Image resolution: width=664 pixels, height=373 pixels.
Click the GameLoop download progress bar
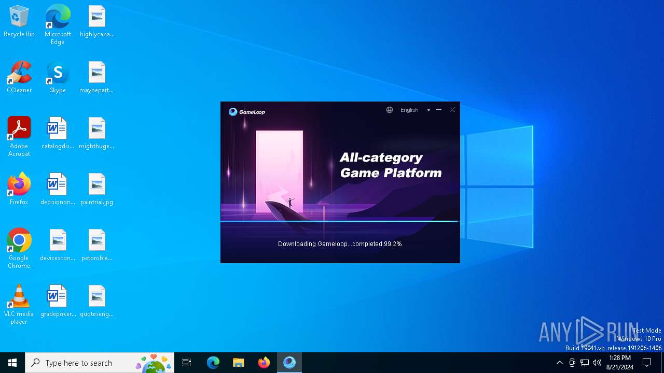coord(340,221)
